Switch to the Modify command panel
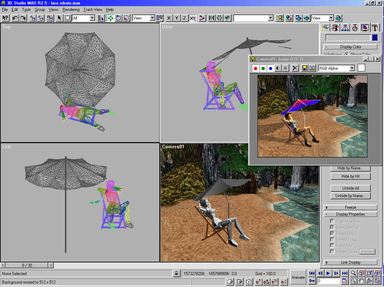The width and height of the screenshot is (384, 287). (x=335, y=28)
